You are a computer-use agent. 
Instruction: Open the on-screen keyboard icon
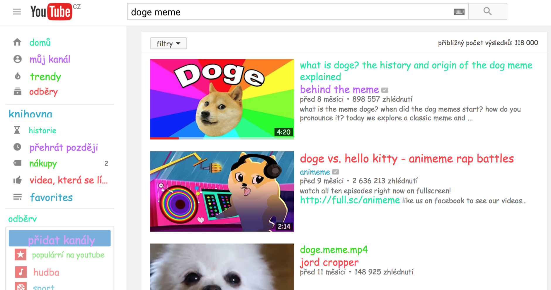(459, 11)
